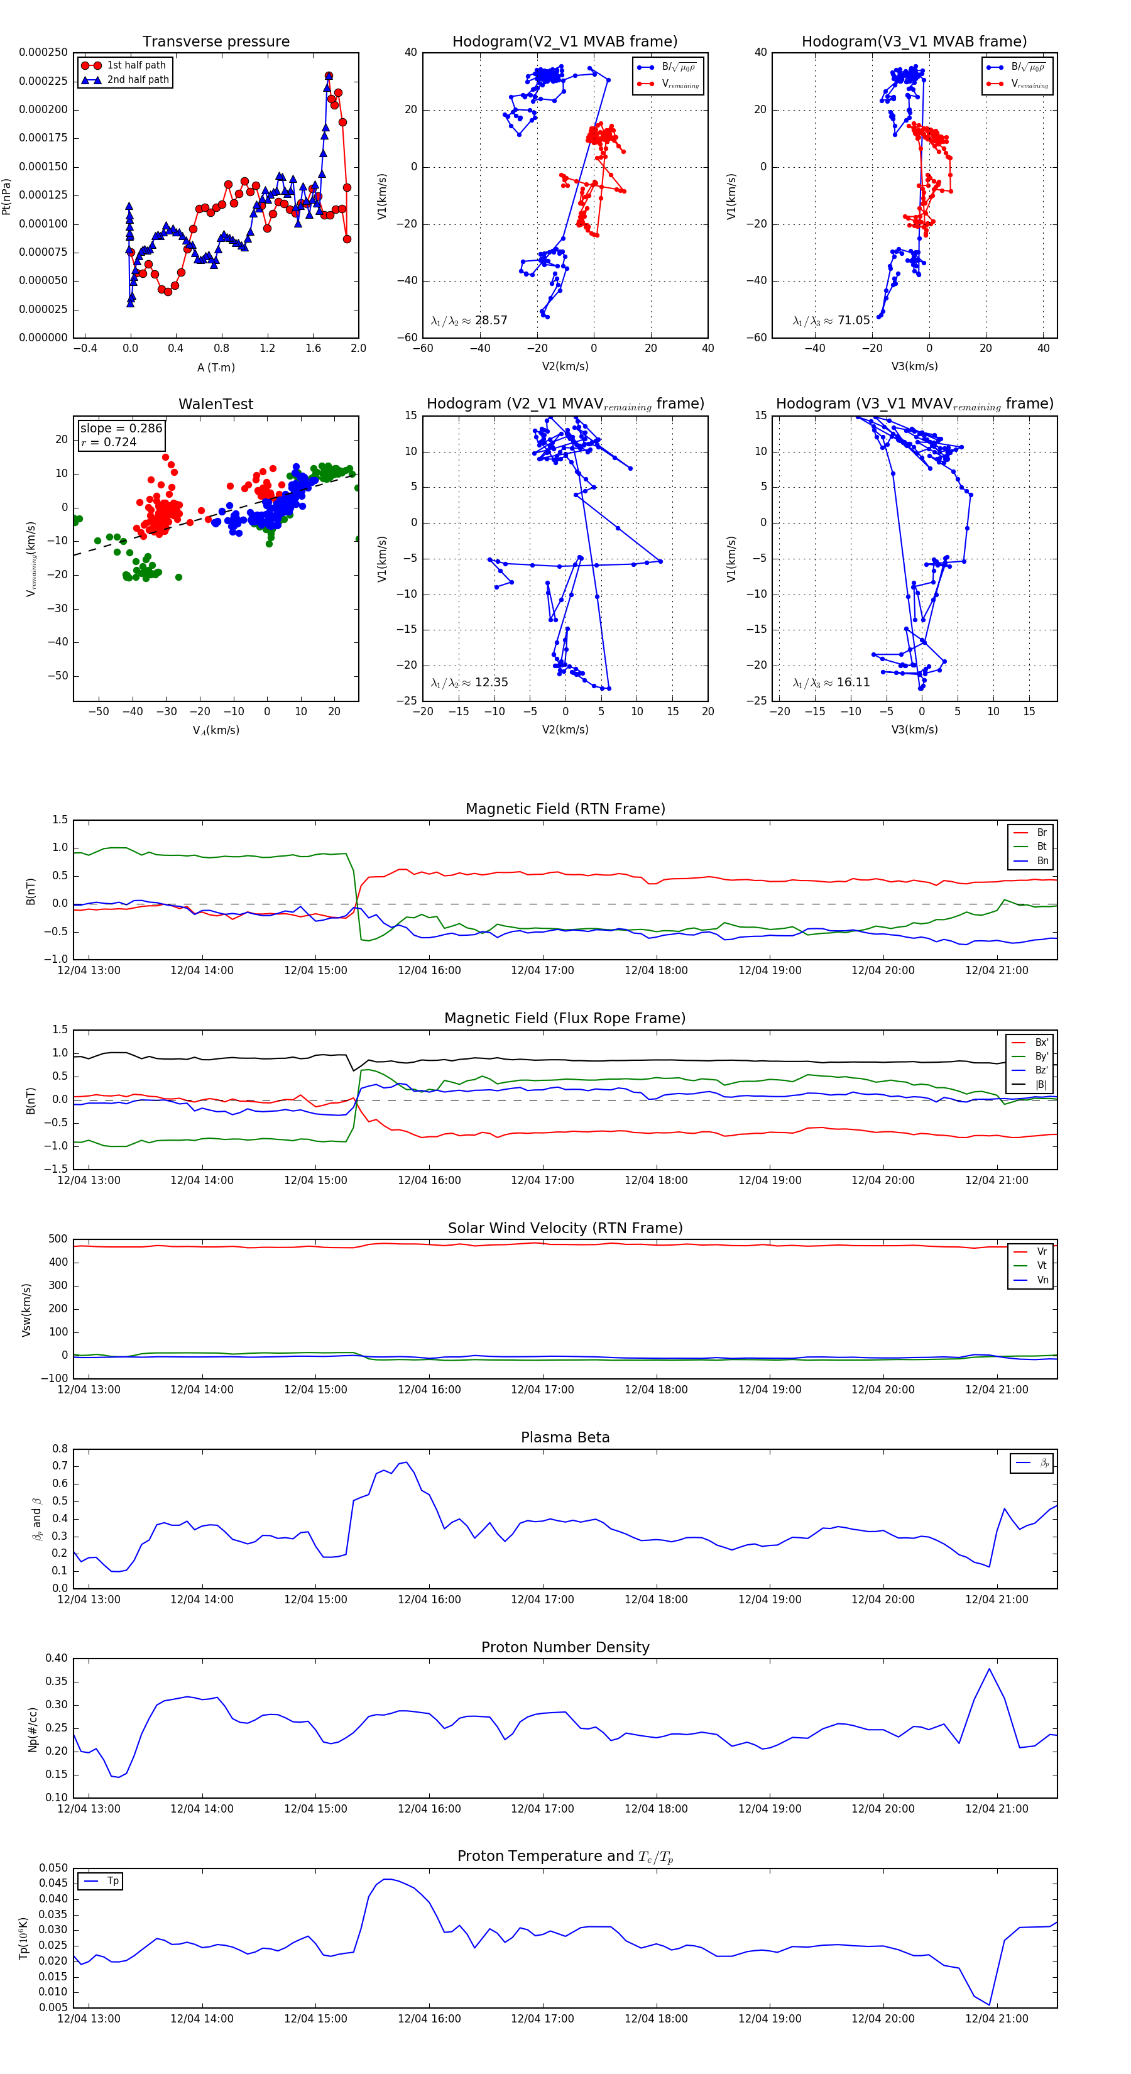Click the 'Magnetic Field (Flux Rope Frame)' title
This screenshot has width=1131, height=2074.
click(x=565, y=1019)
